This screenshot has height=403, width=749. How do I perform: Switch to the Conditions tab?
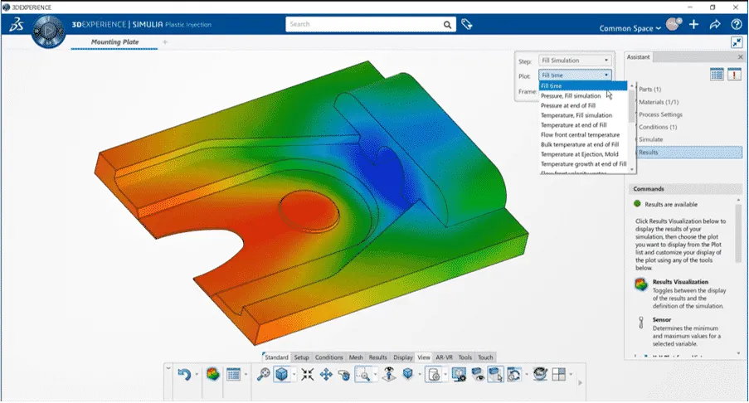tap(328, 357)
